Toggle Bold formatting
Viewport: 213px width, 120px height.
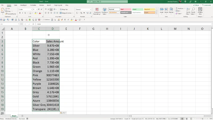point(20,13)
